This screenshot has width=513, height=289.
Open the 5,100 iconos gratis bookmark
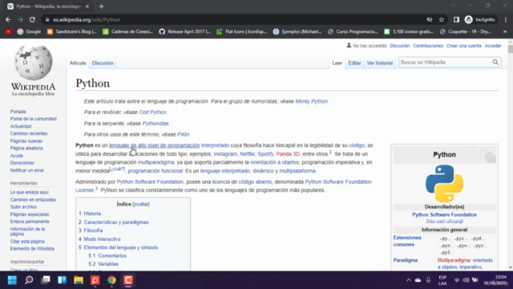point(410,31)
